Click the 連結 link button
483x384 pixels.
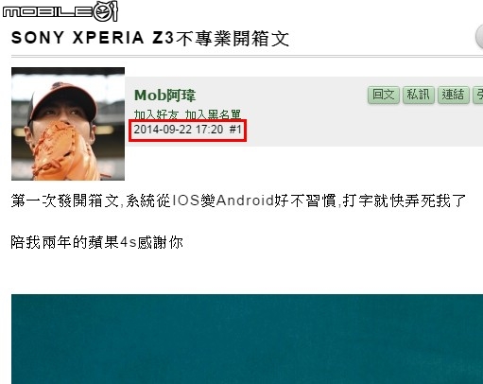pyautogui.click(x=453, y=95)
